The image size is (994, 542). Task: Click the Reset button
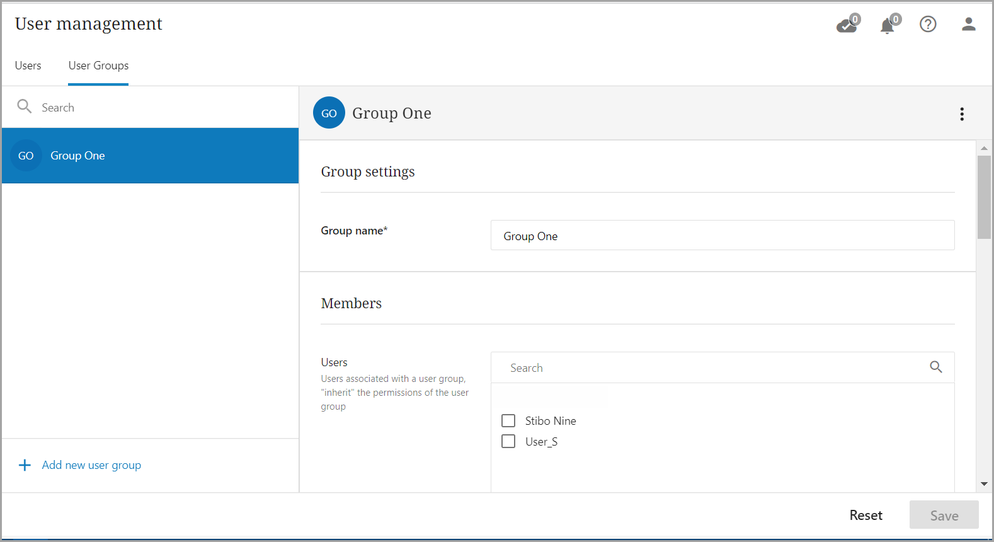point(865,515)
